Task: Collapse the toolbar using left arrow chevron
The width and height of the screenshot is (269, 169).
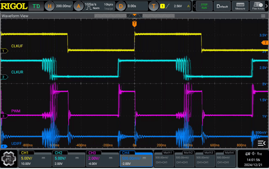Action: (194, 6)
